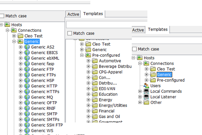This screenshot has width=202, height=135.
Task: Toggle Match case below the empty search field
Action: coord(70,33)
